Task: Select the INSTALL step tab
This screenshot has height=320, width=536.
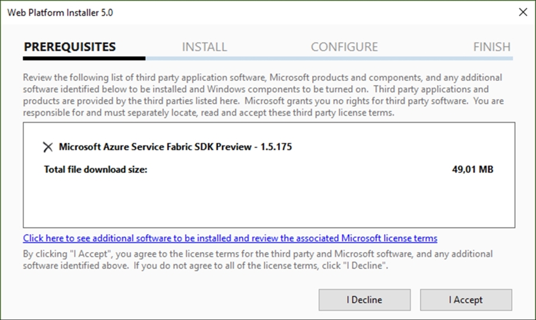Action: tap(204, 47)
